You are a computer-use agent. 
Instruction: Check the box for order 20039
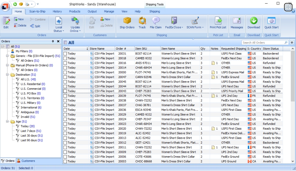point(65,96)
